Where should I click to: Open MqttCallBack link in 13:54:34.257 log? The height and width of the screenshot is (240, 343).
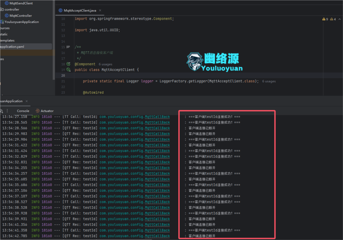157,173
